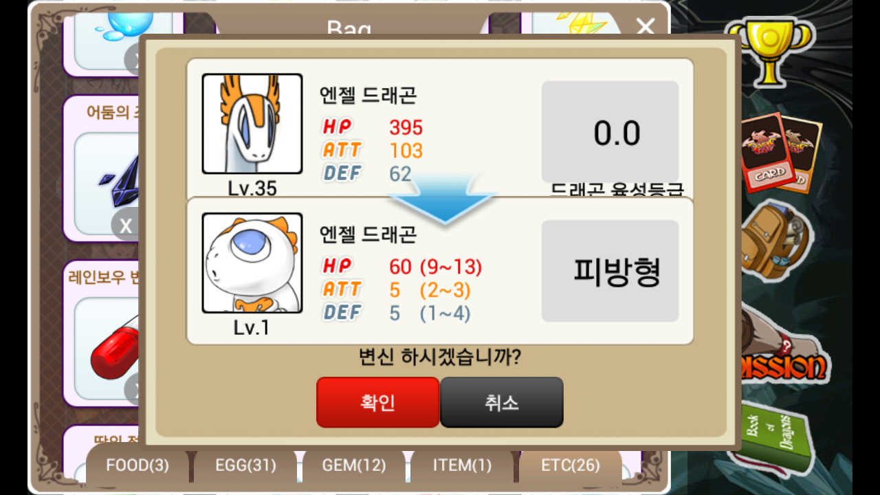
Task: Click the Lv.35 dragon portrait
Action: [x=252, y=124]
